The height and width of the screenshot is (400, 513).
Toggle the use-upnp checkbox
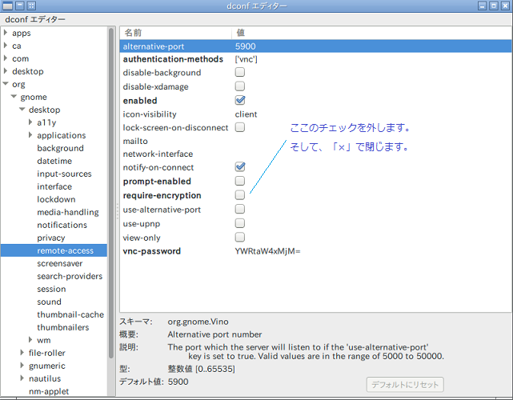[x=240, y=223]
